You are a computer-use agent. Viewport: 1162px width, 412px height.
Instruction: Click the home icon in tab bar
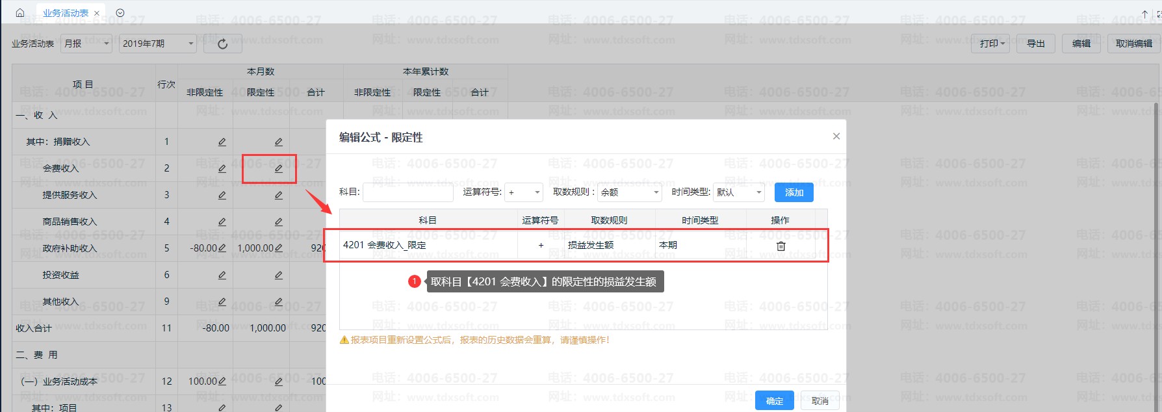(x=20, y=13)
